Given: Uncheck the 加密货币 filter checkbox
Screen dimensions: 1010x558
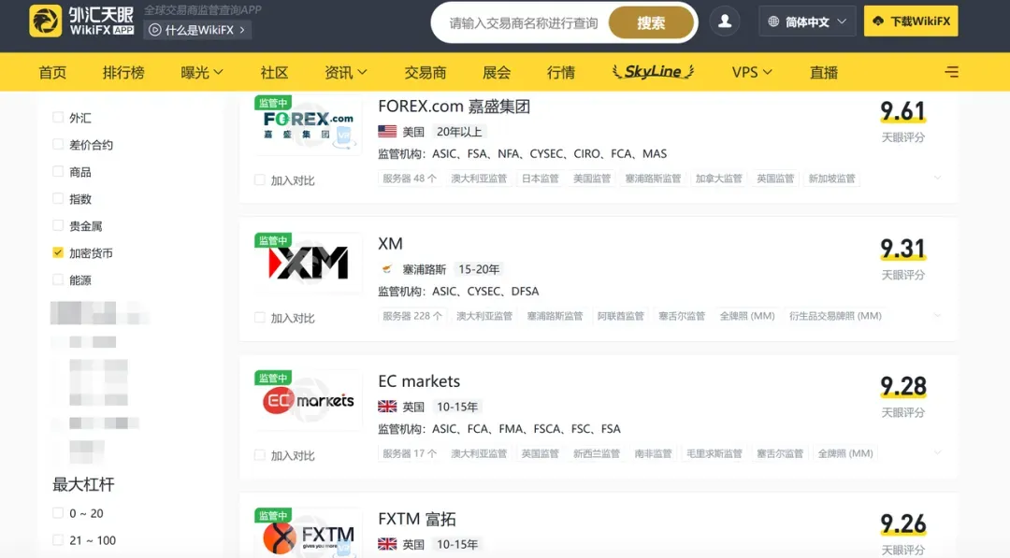Looking at the screenshot, I should [x=58, y=252].
